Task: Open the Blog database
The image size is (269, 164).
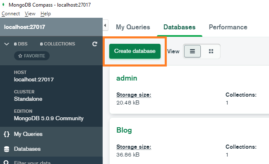Action: [x=124, y=130]
